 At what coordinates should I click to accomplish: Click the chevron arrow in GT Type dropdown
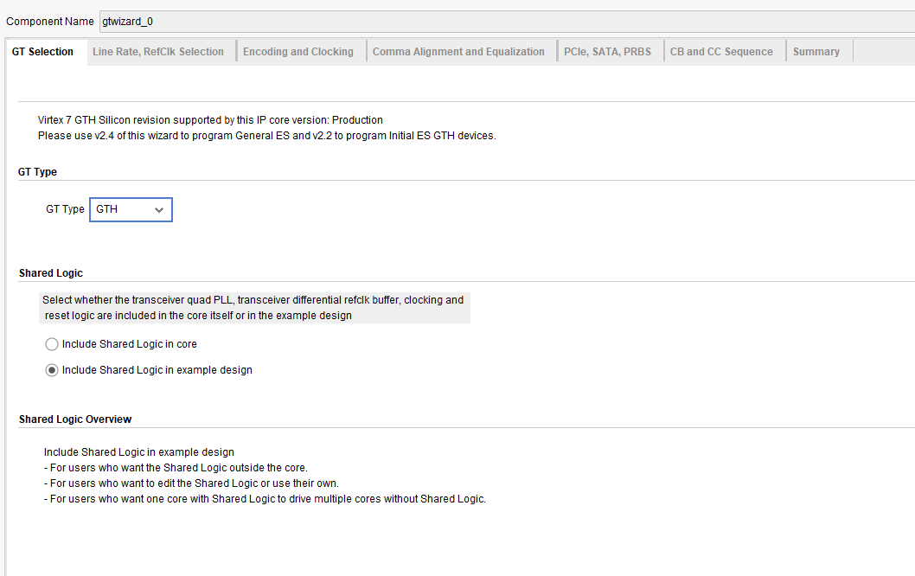tap(159, 210)
